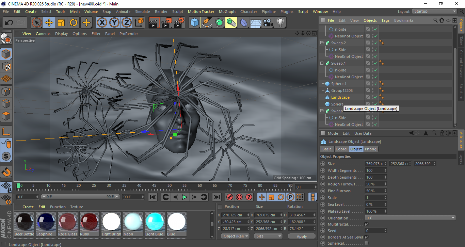The width and height of the screenshot is (465, 247).
Task: Enable the Spherical checkbox
Action: (x=366, y=243)
